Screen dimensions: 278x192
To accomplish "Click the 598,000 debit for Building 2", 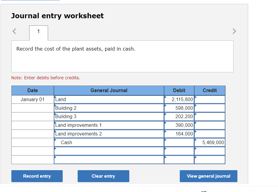I will (x=179, y=108).
